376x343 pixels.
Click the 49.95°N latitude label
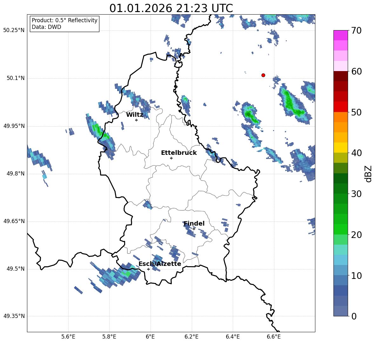[x=14, y=126]
